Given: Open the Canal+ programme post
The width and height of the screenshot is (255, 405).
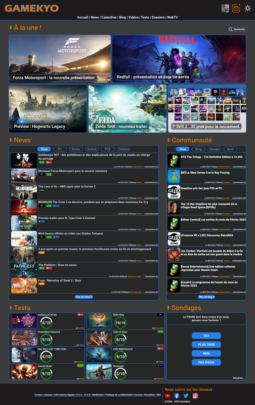Looking at the screenshot, I should tap(206, 286).
